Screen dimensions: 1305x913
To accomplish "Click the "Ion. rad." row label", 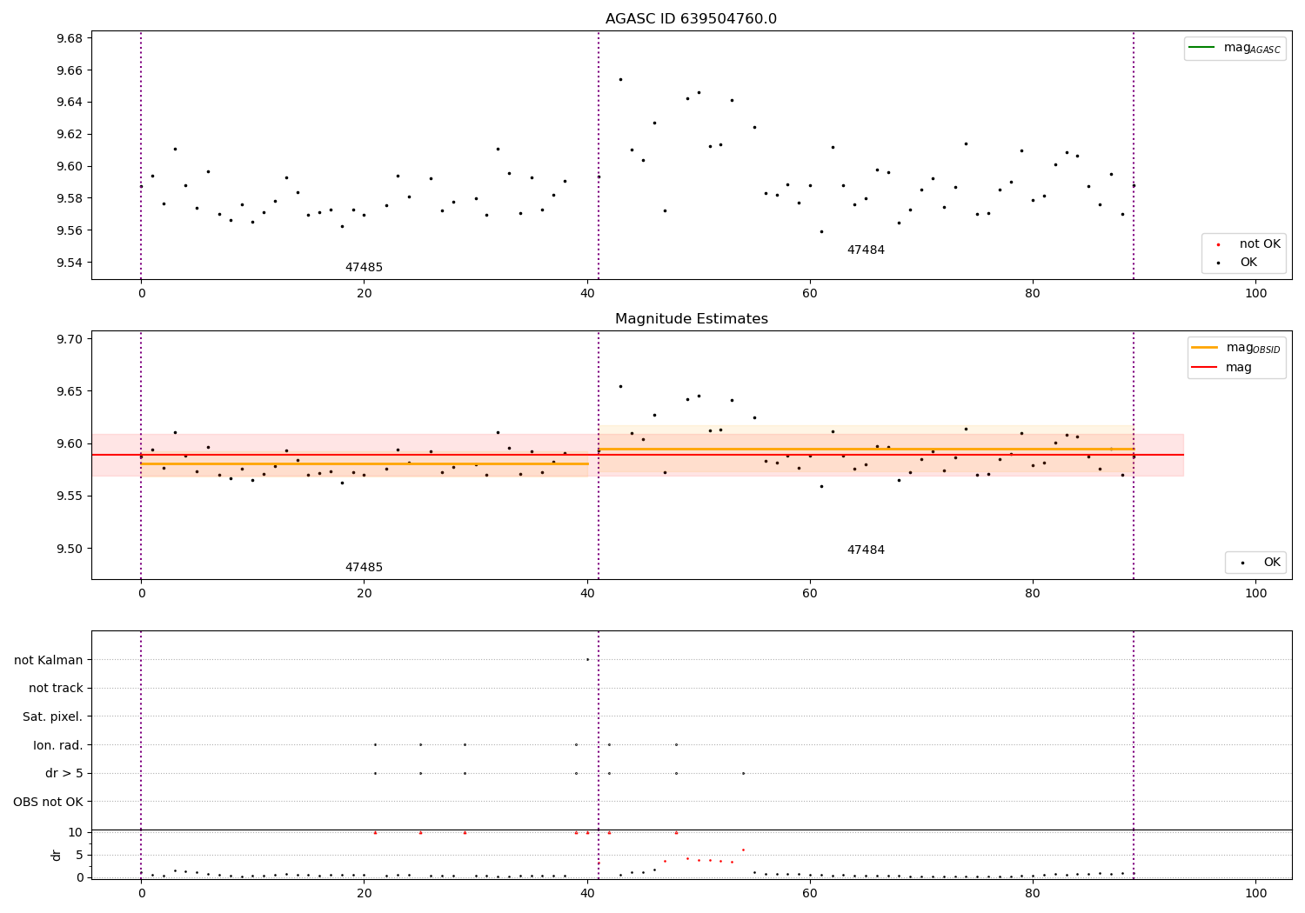I will point(58,745).
